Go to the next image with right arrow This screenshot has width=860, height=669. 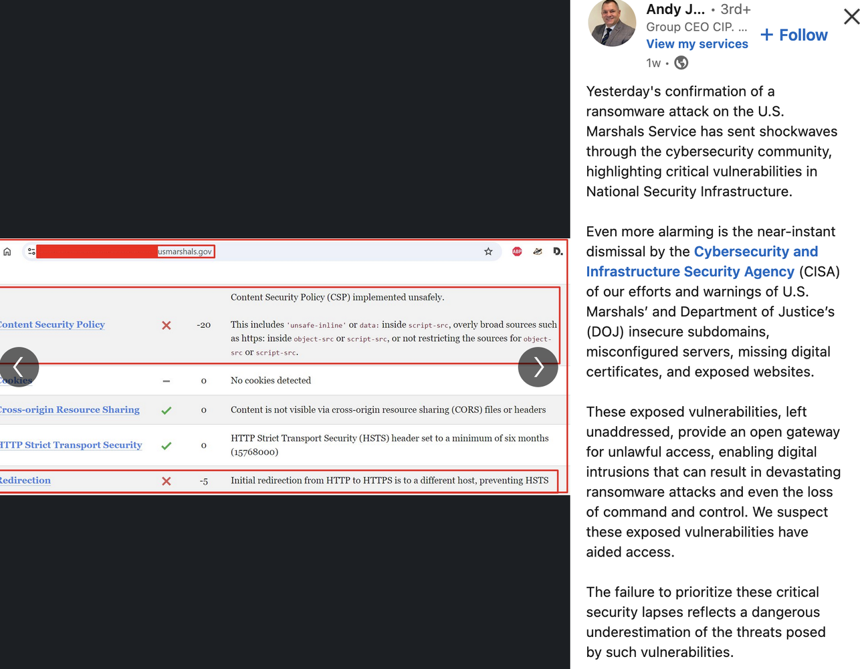[538, 367]
